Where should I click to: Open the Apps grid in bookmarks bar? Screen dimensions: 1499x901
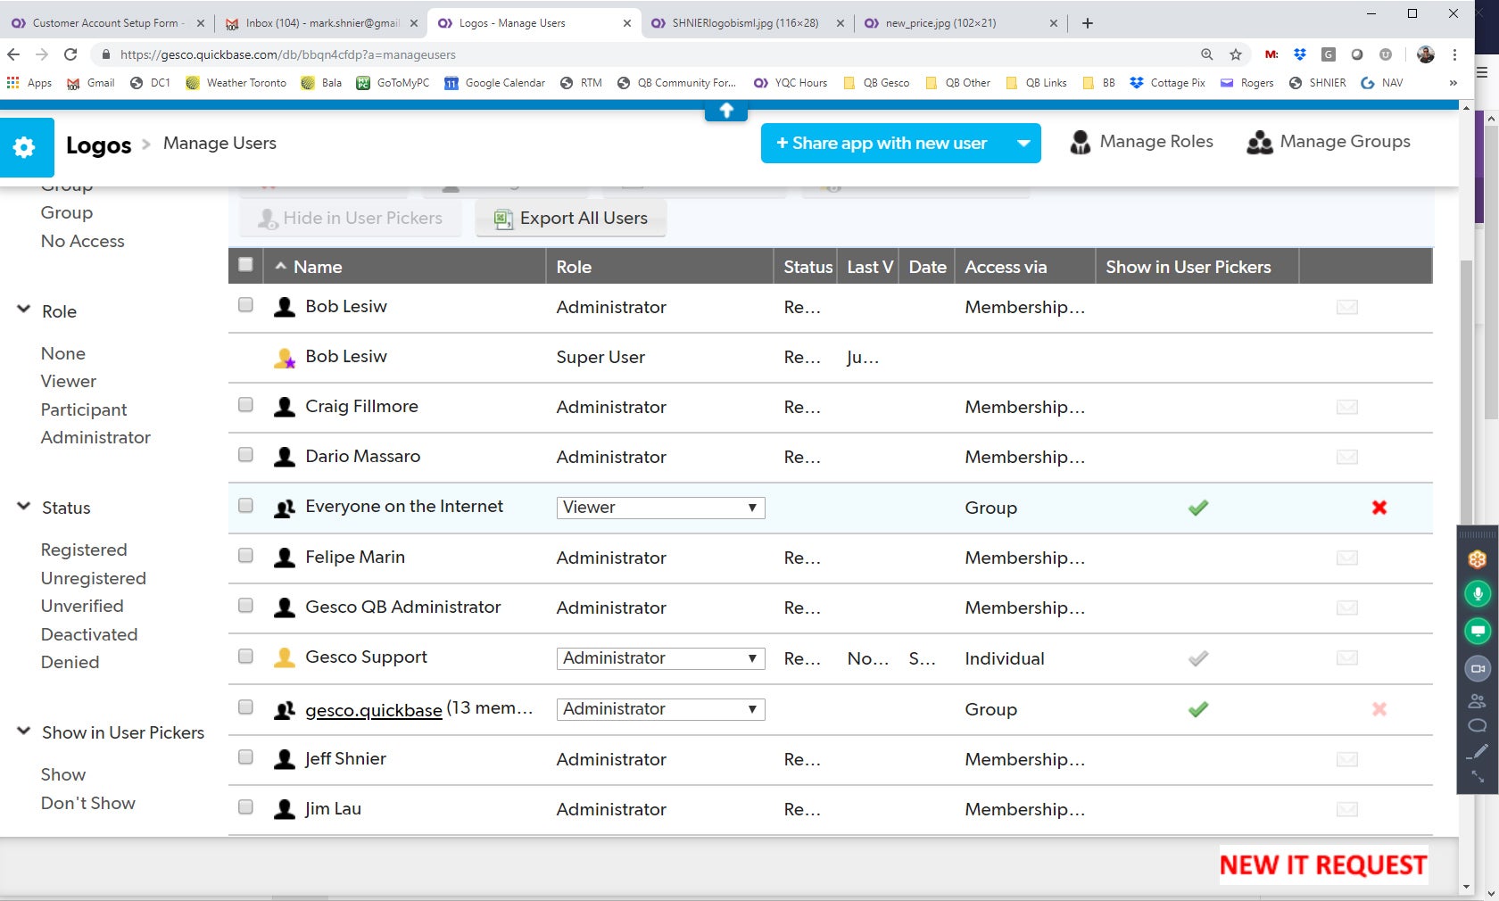point(29,83)
